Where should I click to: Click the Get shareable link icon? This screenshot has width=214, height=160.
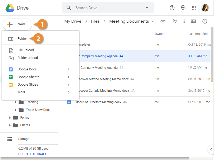(x=163, y=21)
